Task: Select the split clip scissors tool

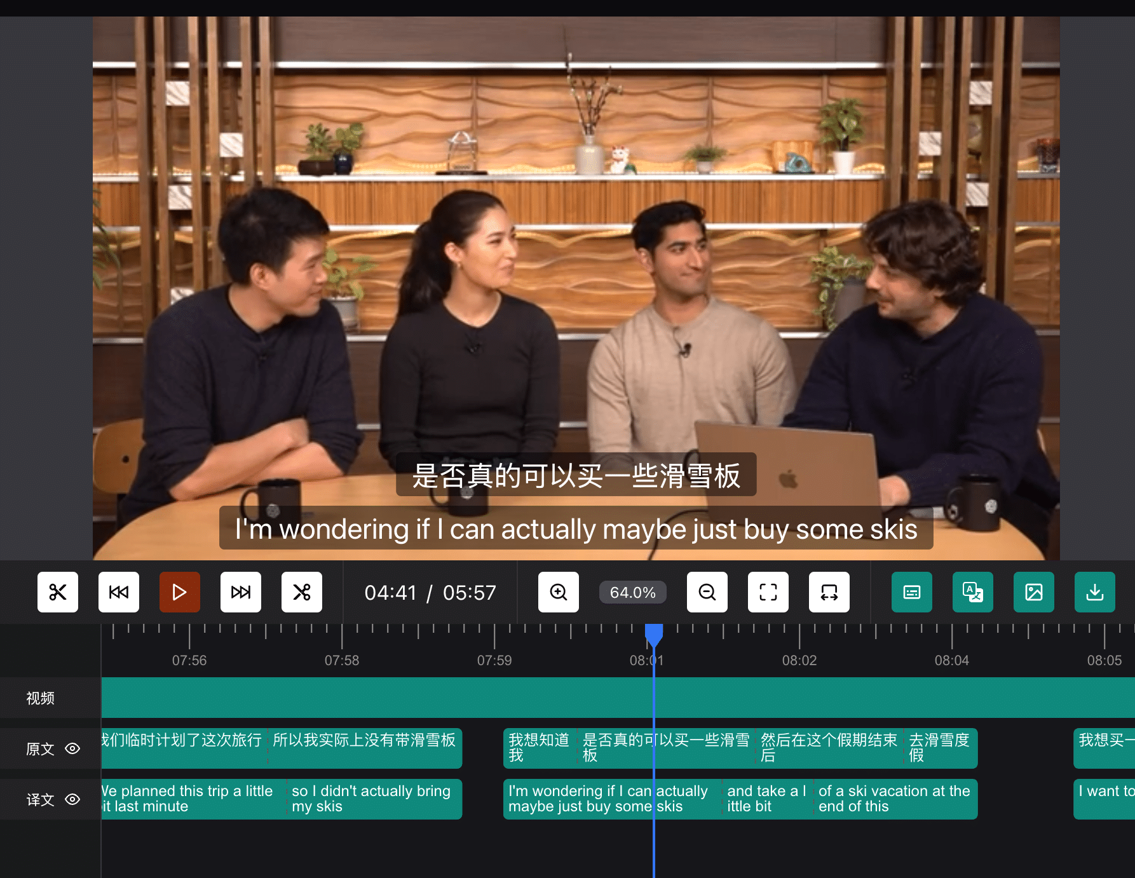Action: 302,592
